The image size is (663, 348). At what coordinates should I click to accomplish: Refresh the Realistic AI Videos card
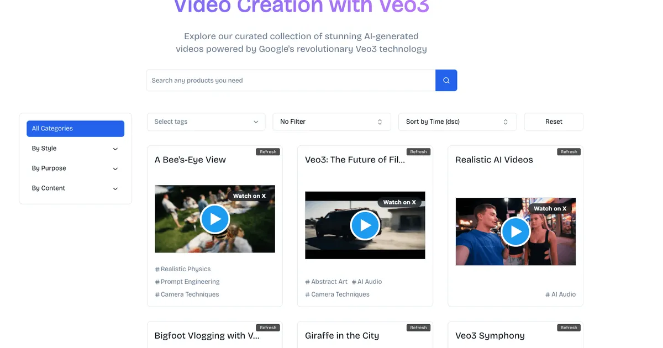pyautogui.click(x=569, y=152)
